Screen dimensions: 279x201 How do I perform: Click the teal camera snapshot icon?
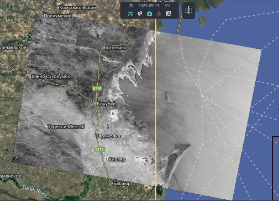[149, 14]
